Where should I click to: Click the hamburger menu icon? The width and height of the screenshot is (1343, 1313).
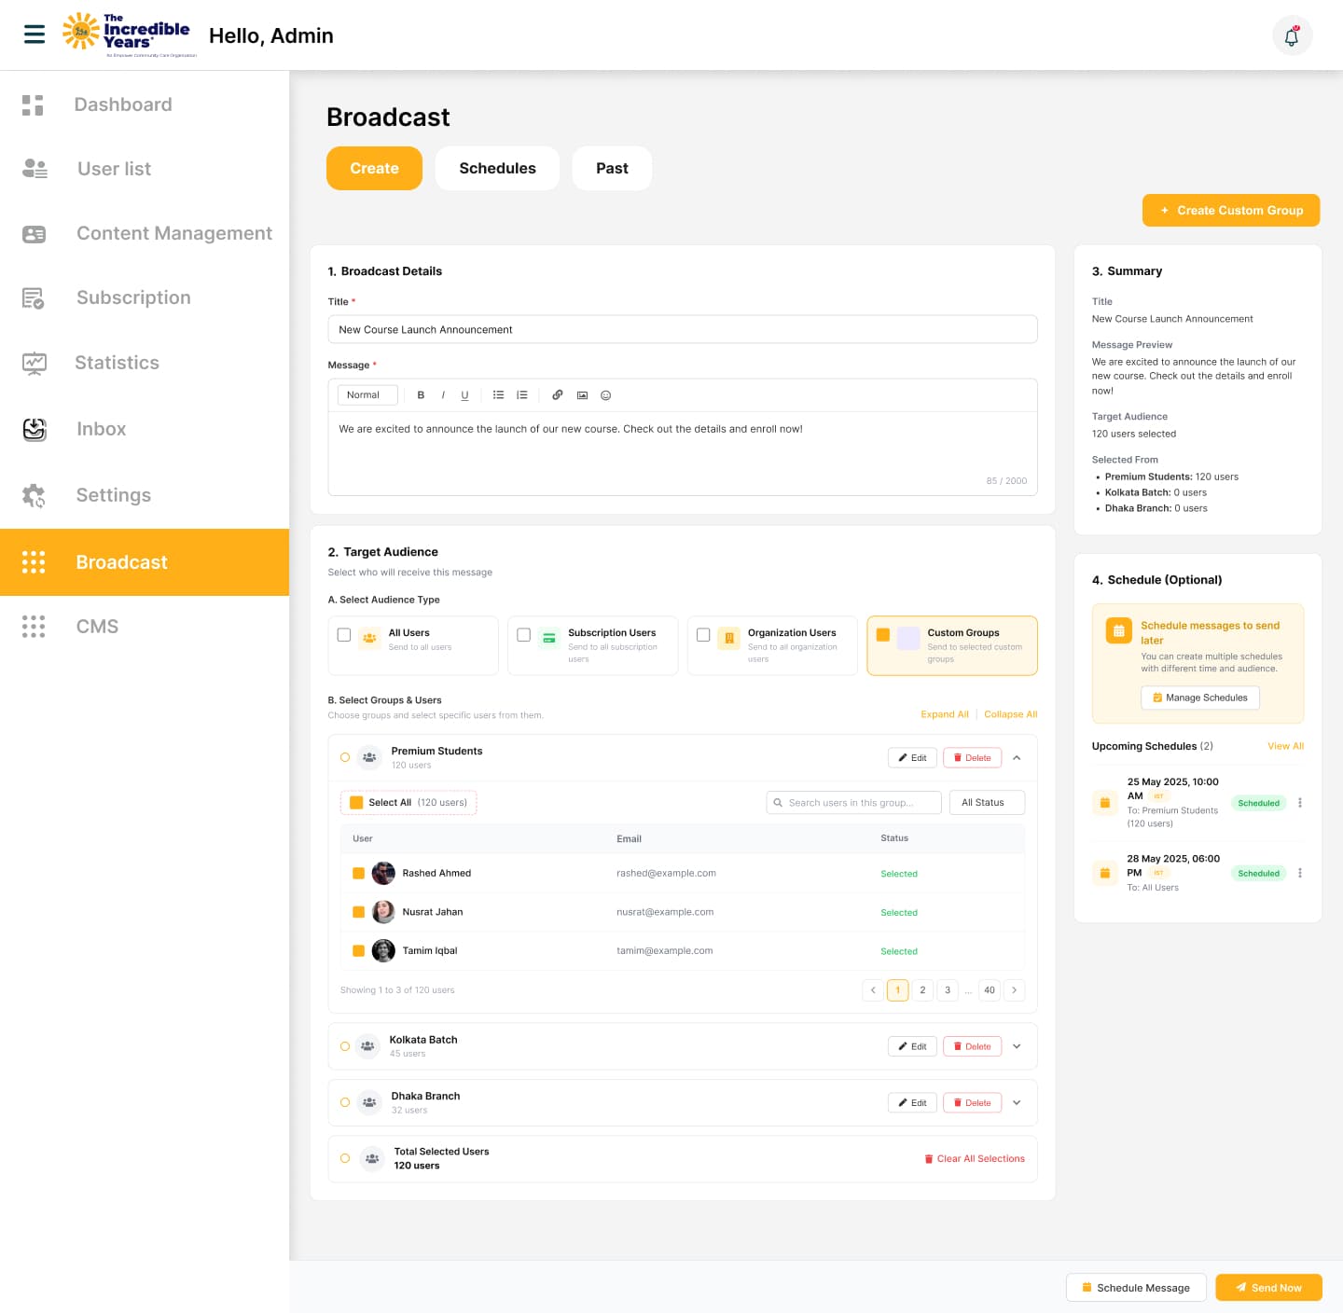(35, 35)
